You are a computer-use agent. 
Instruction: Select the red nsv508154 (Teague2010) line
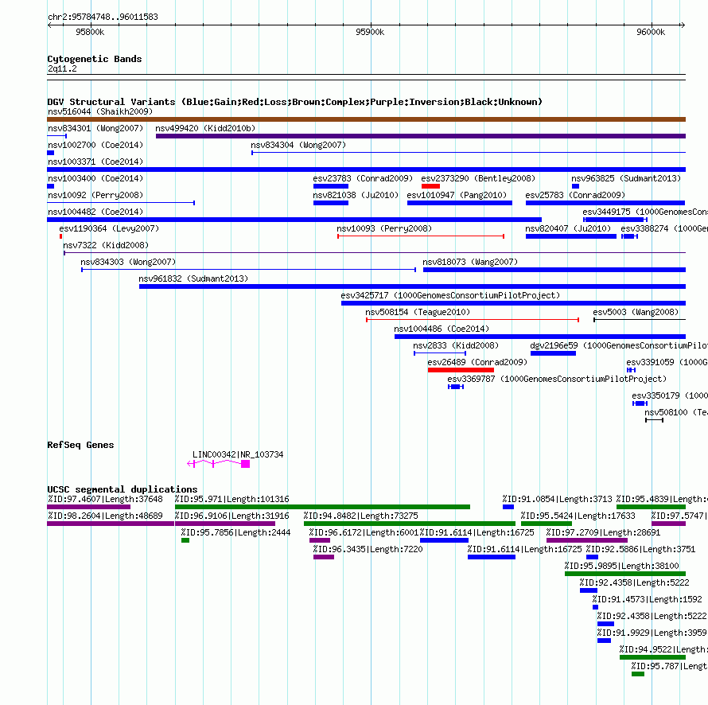pyautogui.click(x=473, y=320)
